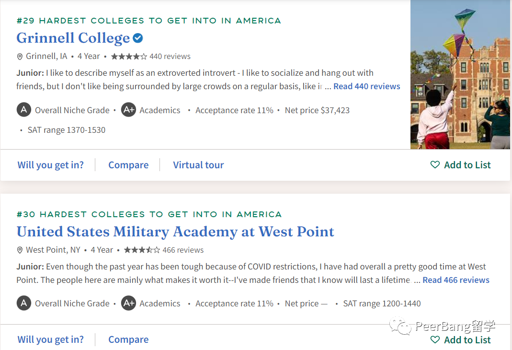
Task: Click the Grinnell campus kite photo thumbnail
Action: [460, 74]
